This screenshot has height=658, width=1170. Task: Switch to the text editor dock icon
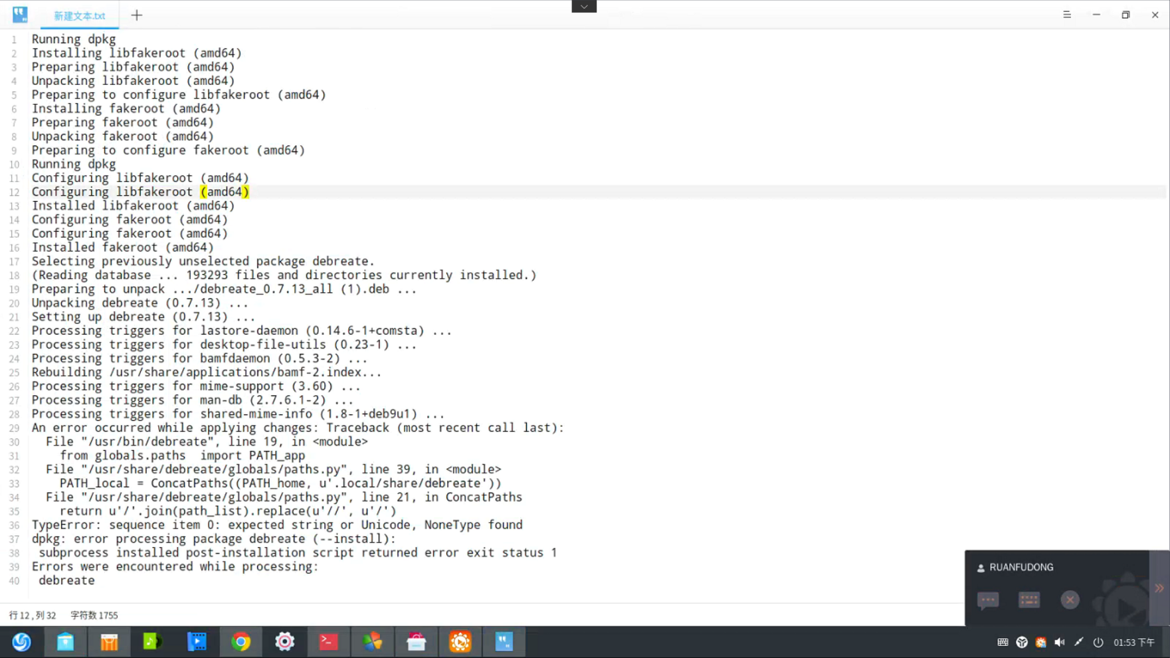(x=504, y=642)
